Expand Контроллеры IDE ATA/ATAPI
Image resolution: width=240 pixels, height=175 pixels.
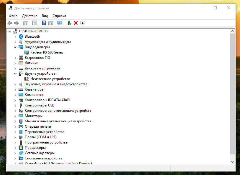tap(15, 100)
